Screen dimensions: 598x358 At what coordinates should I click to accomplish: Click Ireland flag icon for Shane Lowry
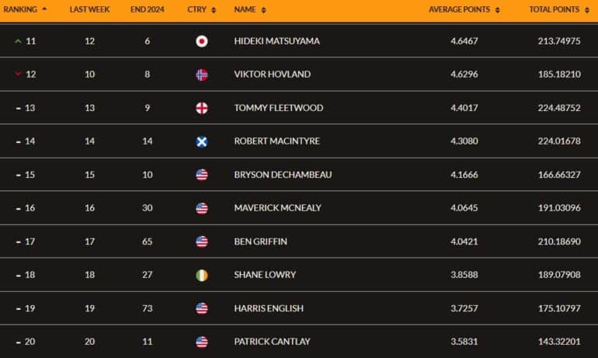[x=202, y=275]
